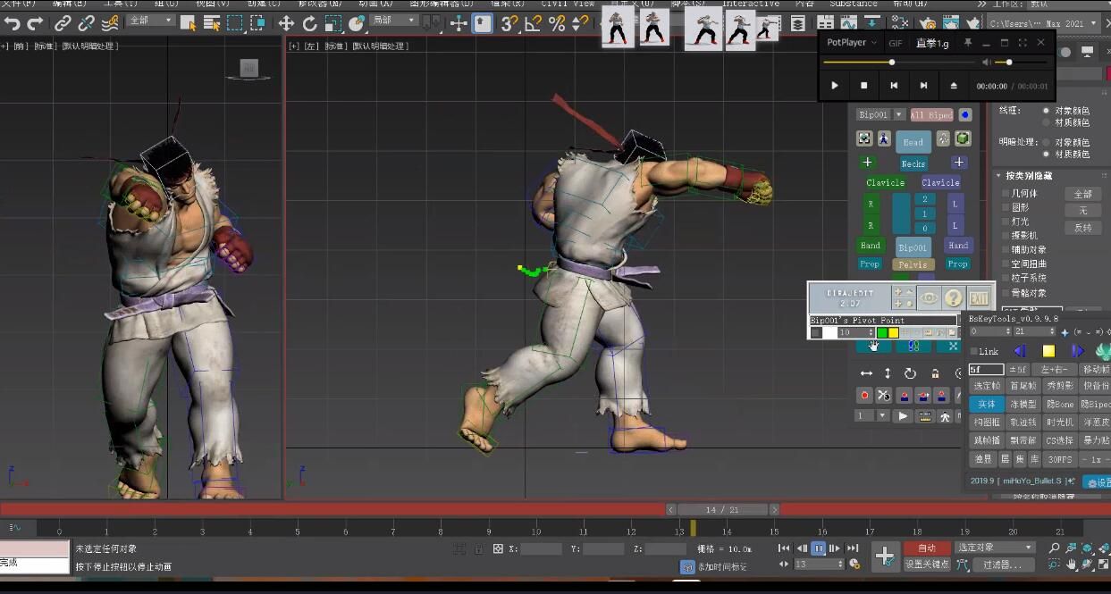The height and width of the screenshot is (594, 1111).
Task: Click the 反转 invert button
Action: pos(1082,228)
